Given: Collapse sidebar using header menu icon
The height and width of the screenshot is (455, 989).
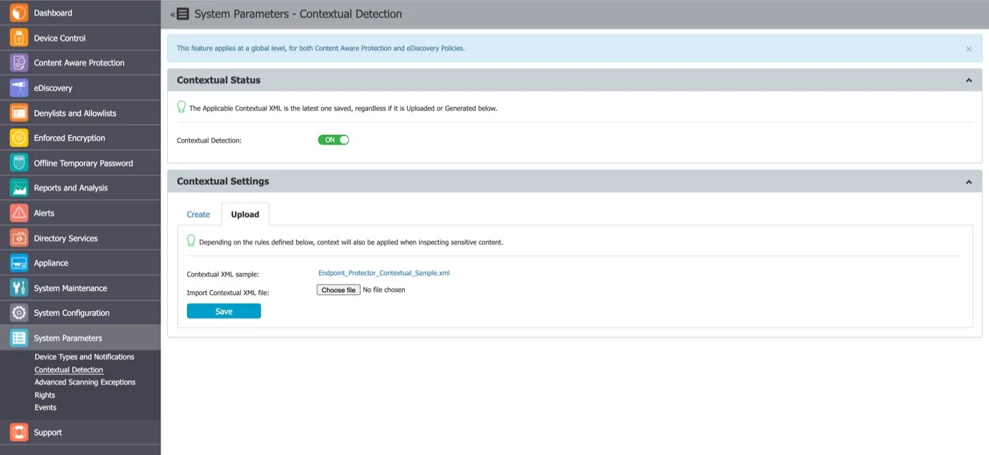Looking at the screenshot, I should pos(180,14).
